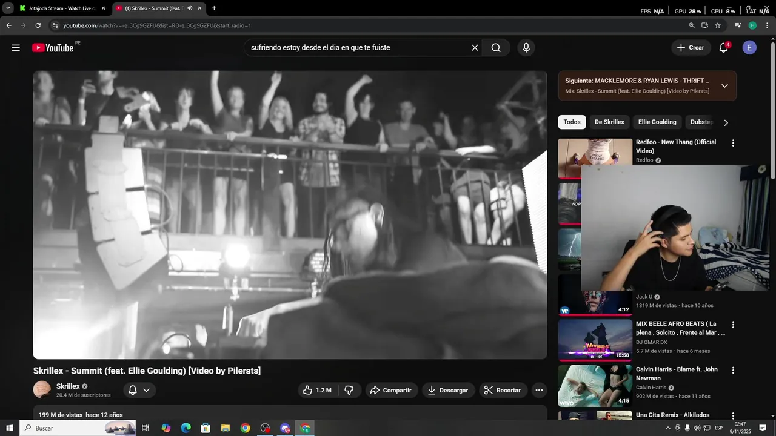Toggle microphone tray icon
The width and height of the screenshot is (776, 436).
coord(687,428)
